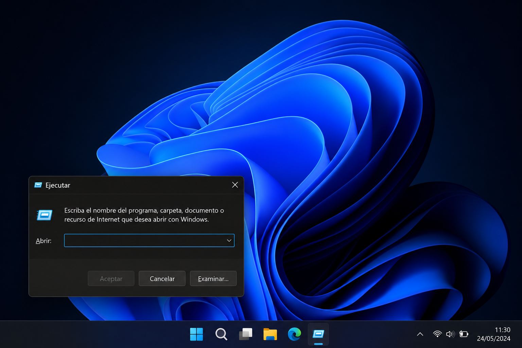This screenshot has height=348, width=522.
Task: Launch File Explorer from taskbar
Action: [270, 334]
